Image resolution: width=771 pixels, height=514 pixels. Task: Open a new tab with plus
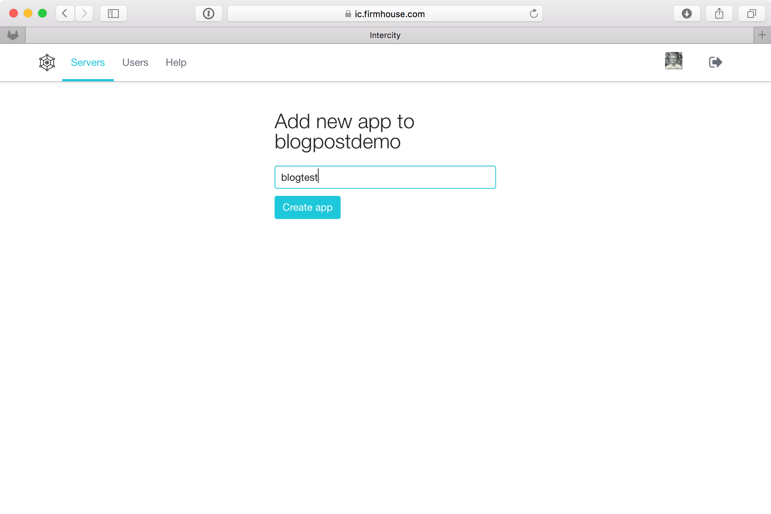pos(762,35)
